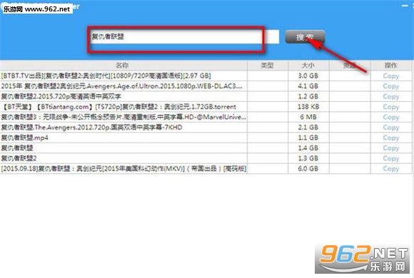Copy link for the 6.0 GB MKV result
This screenshot has width=414, height=278.
(391, 168)
